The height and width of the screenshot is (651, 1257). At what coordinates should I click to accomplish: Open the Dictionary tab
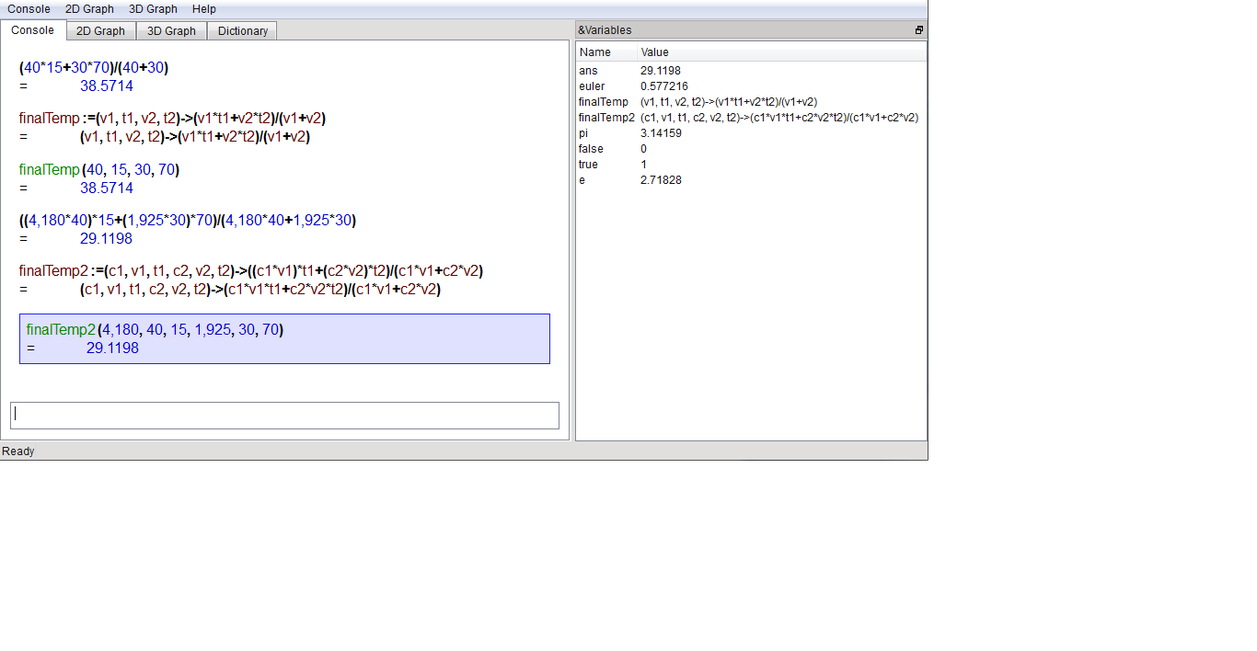(x=243, y=31)
